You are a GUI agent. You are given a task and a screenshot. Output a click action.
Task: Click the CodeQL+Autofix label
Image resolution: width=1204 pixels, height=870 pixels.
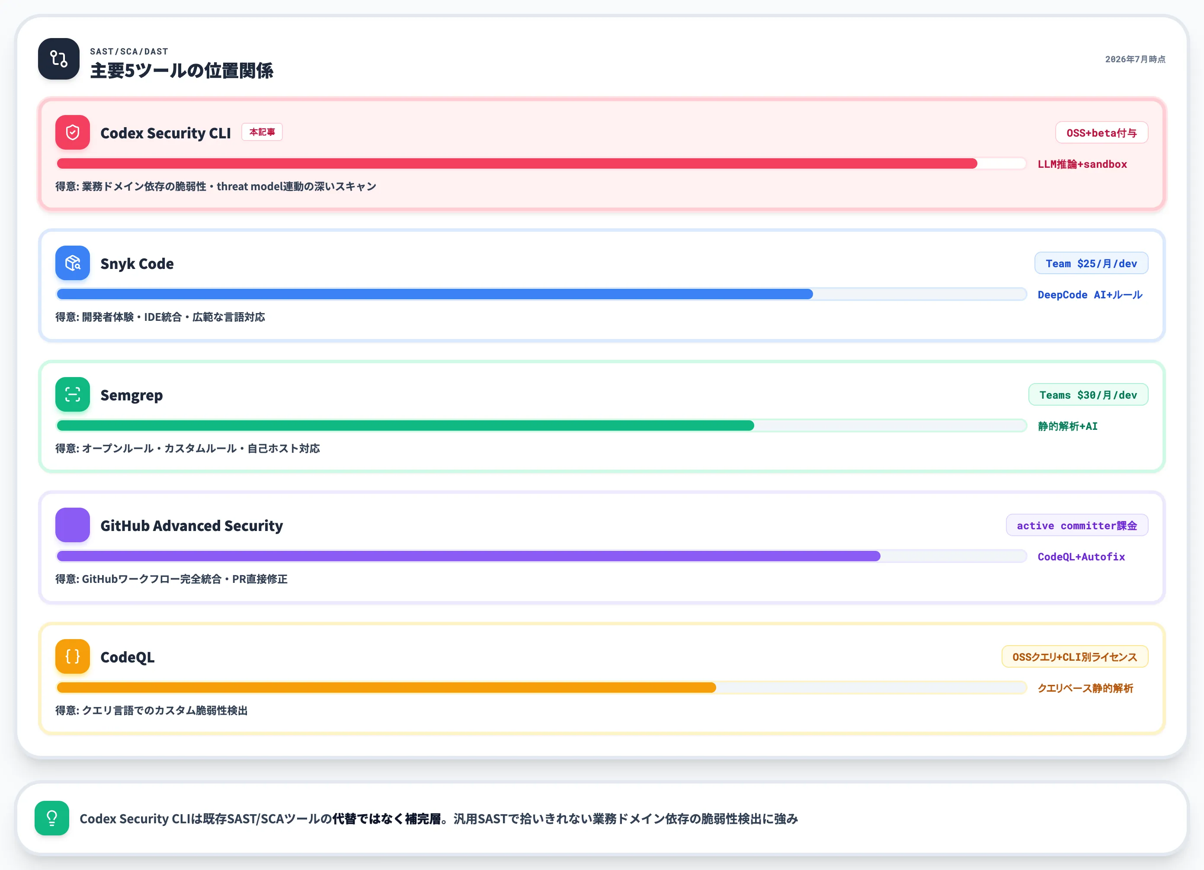(x=1081, y=557)
